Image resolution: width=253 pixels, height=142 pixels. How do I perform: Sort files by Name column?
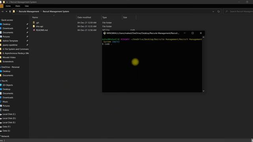35,17
